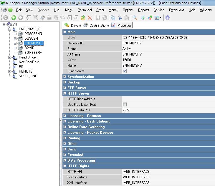Expand Licensing - Common section

pos(64,116)
